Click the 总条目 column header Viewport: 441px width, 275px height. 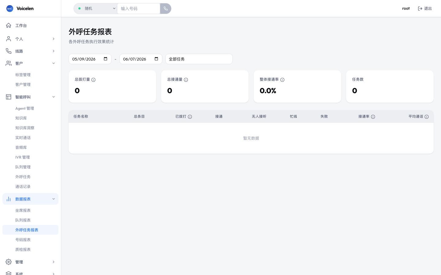[x=139, y=116]
